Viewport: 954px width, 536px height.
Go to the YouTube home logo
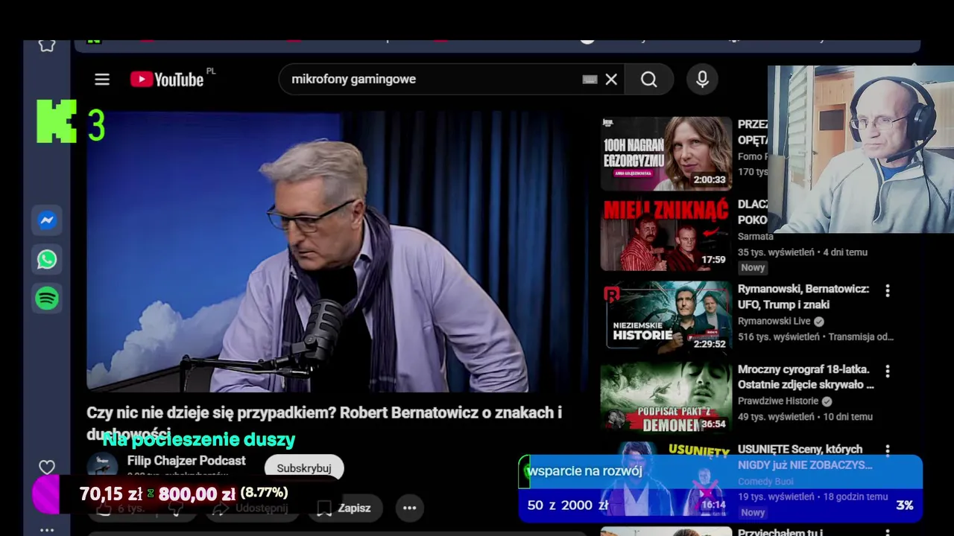167,80
